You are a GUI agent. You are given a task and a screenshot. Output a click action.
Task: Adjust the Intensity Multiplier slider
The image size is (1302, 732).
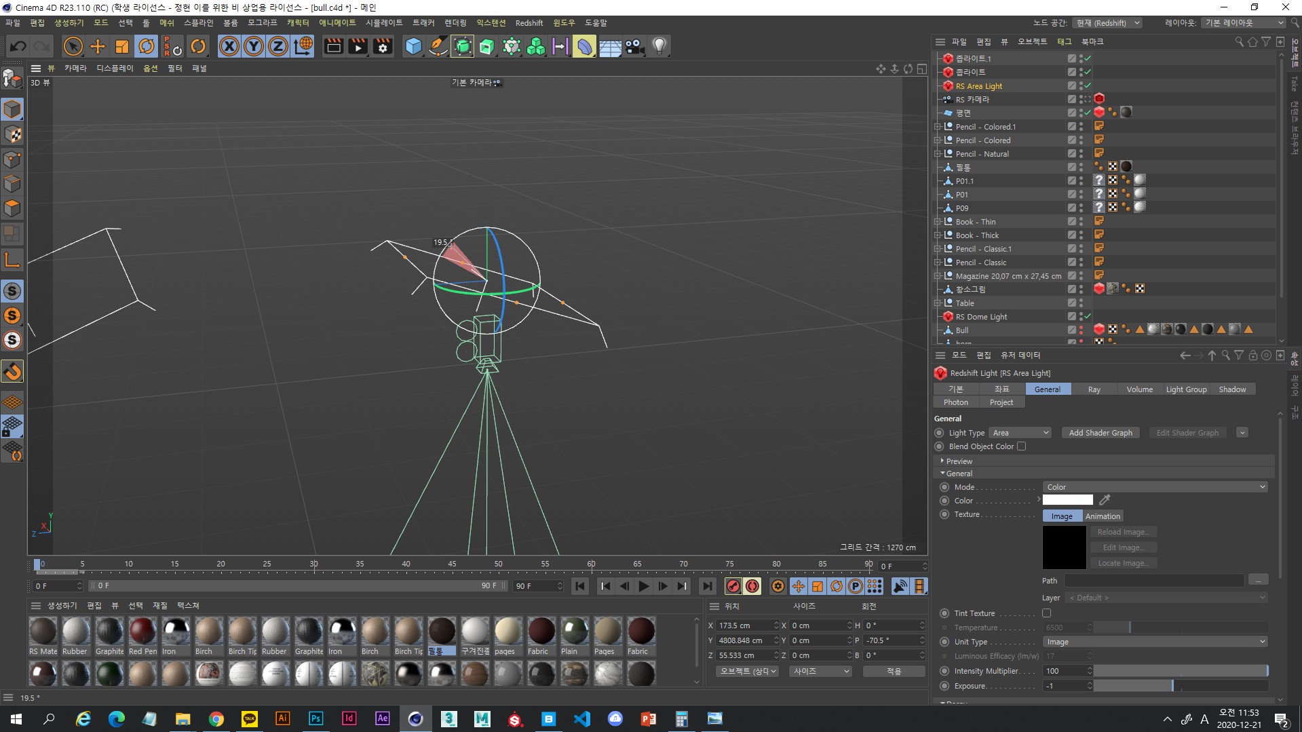point(1181,671)
